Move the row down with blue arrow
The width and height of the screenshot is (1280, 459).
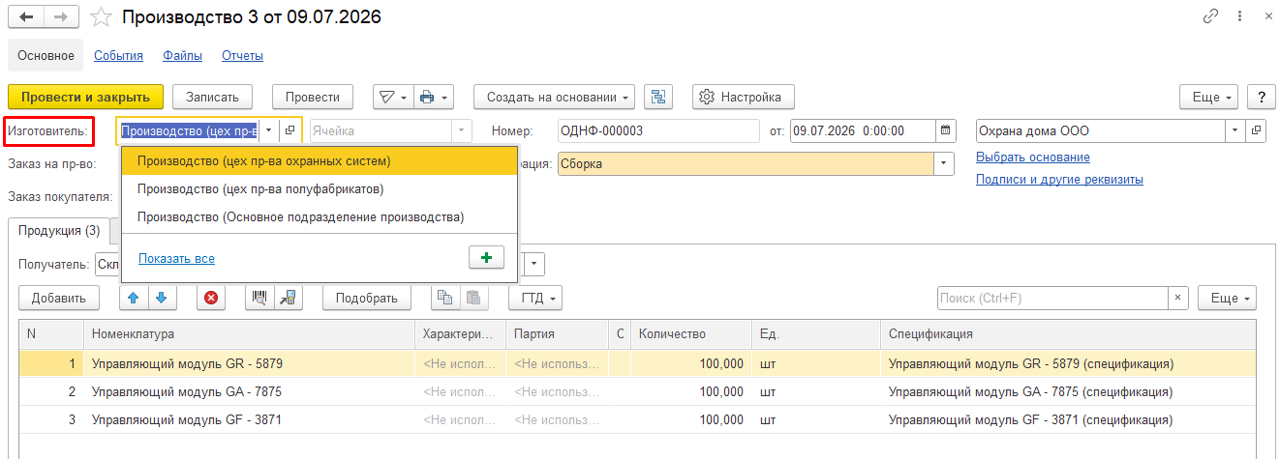click(x=161, y=298)
